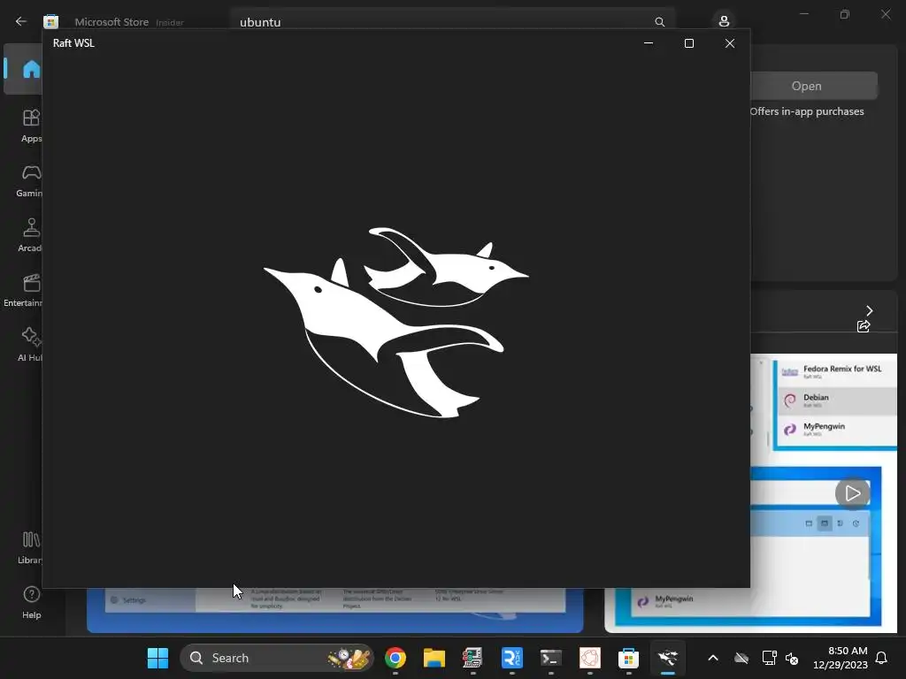Open the Microsoft Store profile icon
906x679 pixels.
(x=724, y=21)
